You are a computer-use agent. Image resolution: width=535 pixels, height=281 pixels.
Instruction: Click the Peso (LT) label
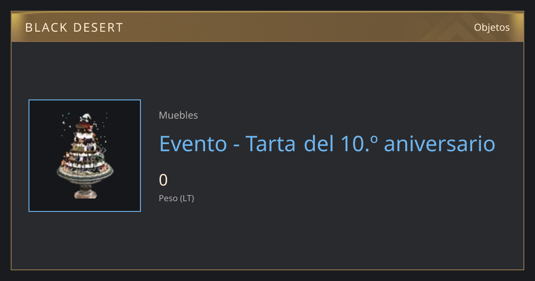click(177, 198)
